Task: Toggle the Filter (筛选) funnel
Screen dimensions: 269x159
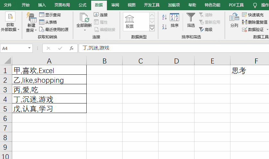Action: point(191,20)
